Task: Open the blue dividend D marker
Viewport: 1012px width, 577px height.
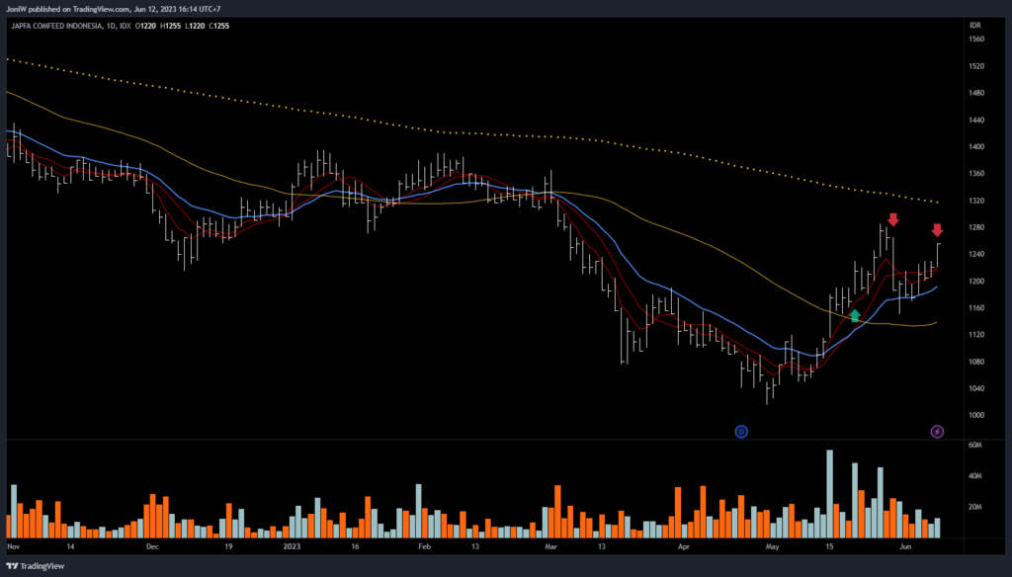Action: click(x=741, y=431)
